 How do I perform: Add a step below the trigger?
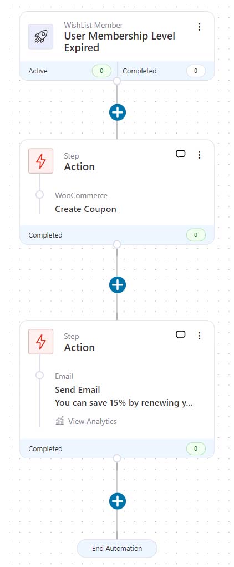[x=117, y=112]
